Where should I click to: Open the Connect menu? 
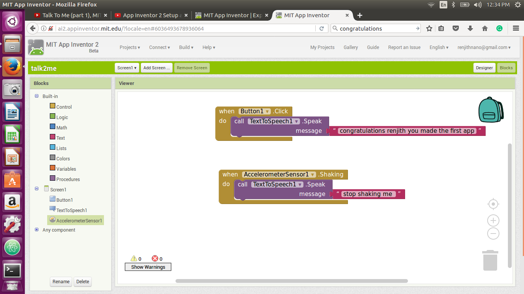coord(160,47)
